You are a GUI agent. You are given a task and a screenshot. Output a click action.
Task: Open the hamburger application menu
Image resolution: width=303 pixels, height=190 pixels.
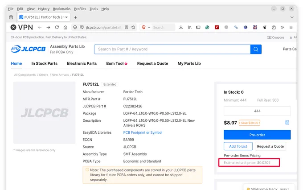pyautogui.click(x=291, y=28)
